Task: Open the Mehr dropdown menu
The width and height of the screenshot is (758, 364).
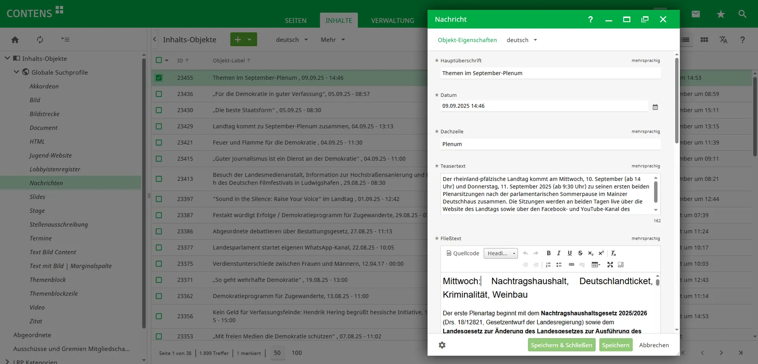Action: (x=332, y=39)
